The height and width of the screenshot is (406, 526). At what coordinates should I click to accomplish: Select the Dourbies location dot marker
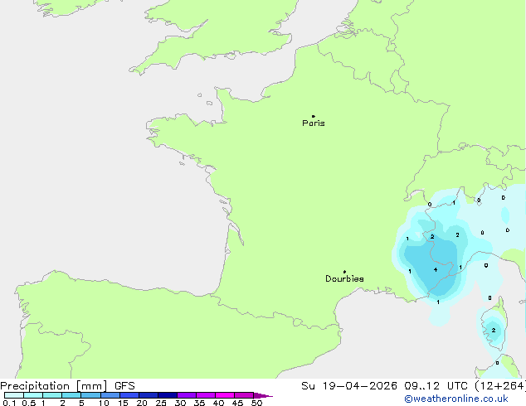pyautogui.click(x=344, y=272)
